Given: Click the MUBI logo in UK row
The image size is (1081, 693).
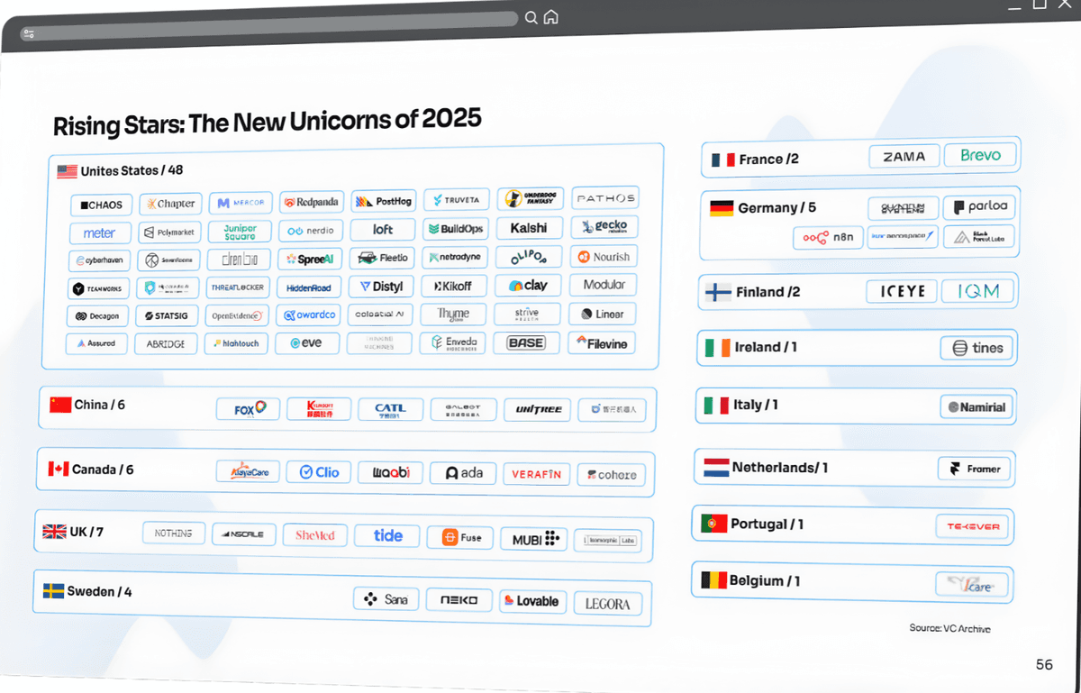Looking at the screenshot, I should tap(534, 539).
